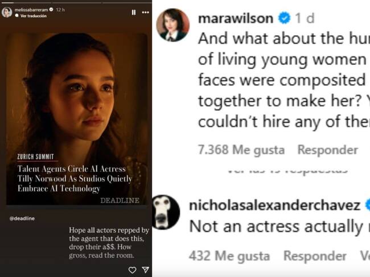This screenshot has height=277, width=370.
Task: Click the marawilson username
Action: 235,18
